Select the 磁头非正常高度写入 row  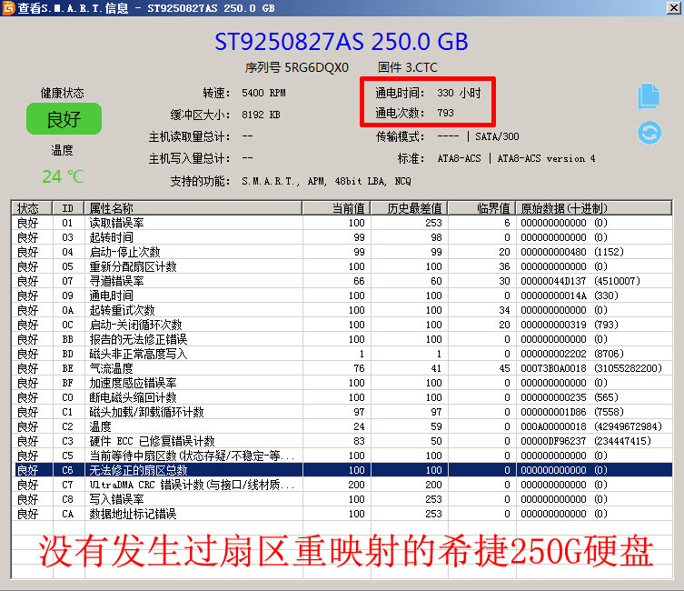coord(342,354)
